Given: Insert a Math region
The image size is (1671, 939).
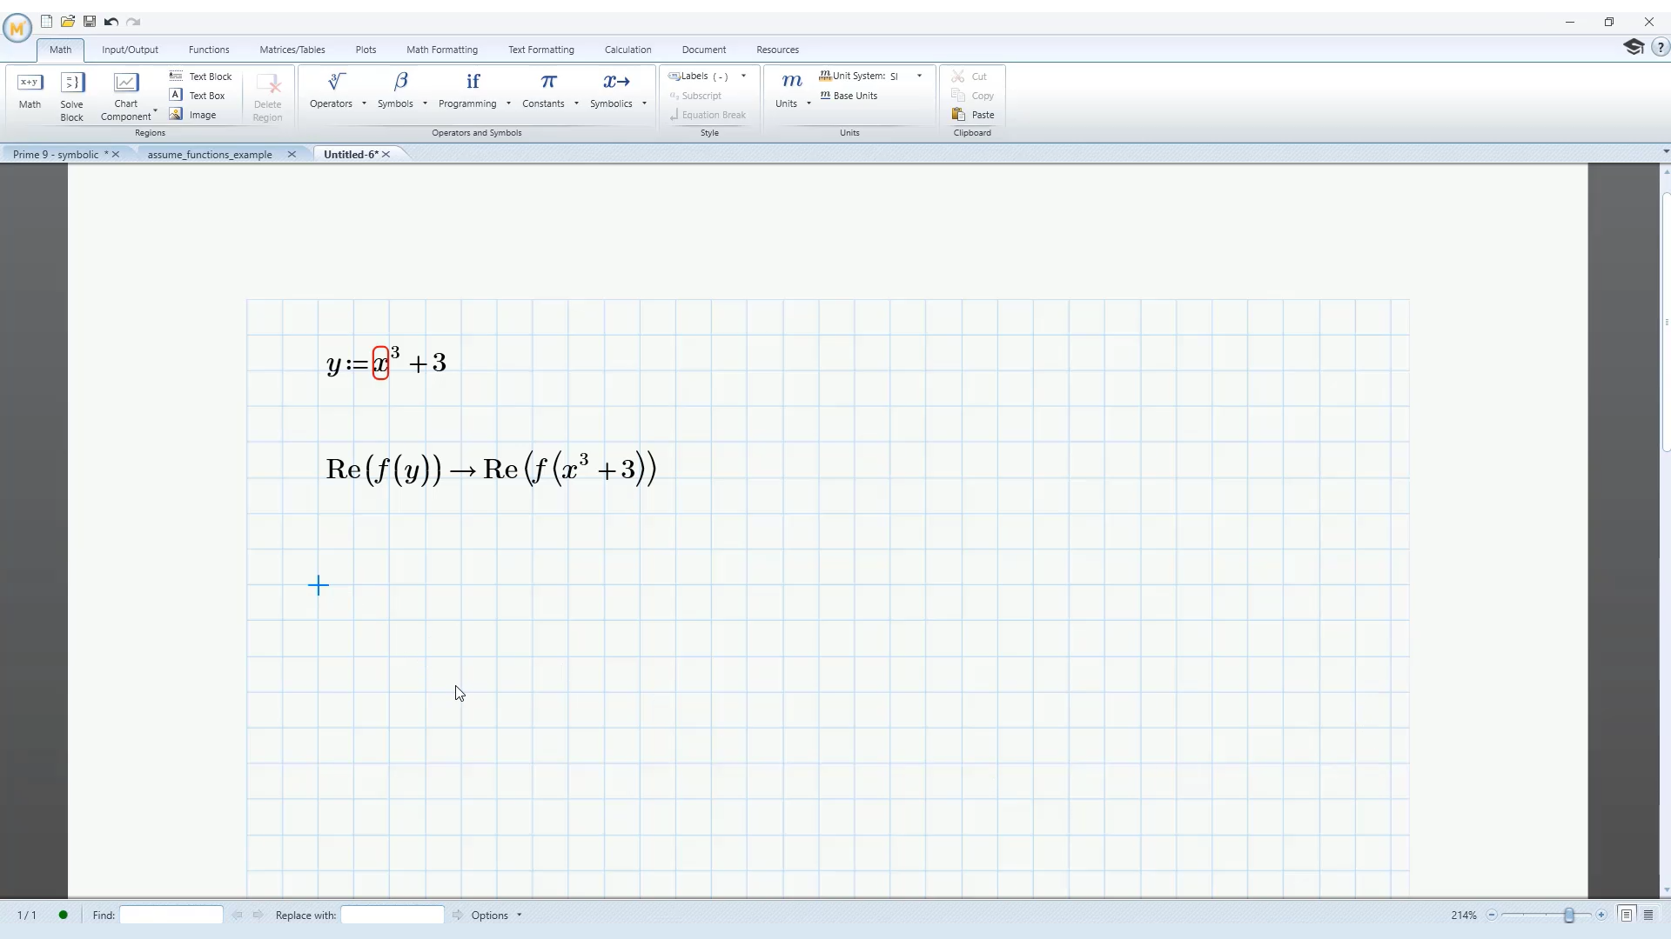Looking at the screenshot, I should click(x=30, y=91).
